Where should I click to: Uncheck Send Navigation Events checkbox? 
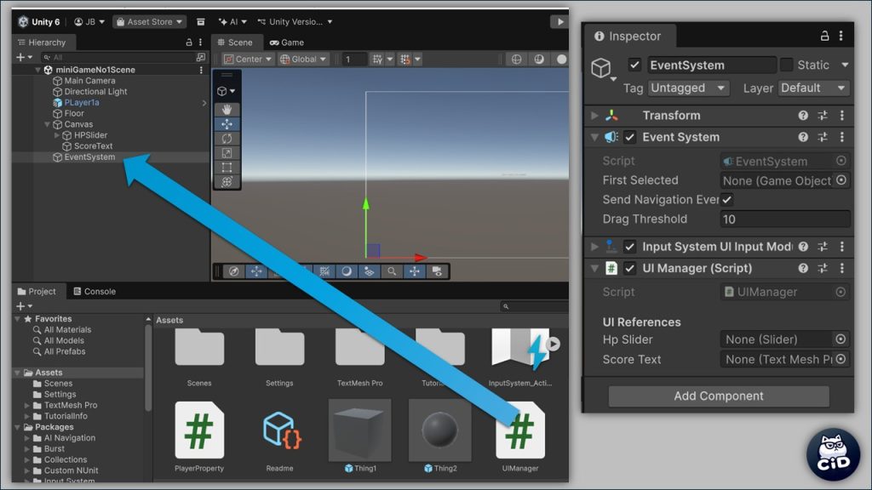point(727,200)
